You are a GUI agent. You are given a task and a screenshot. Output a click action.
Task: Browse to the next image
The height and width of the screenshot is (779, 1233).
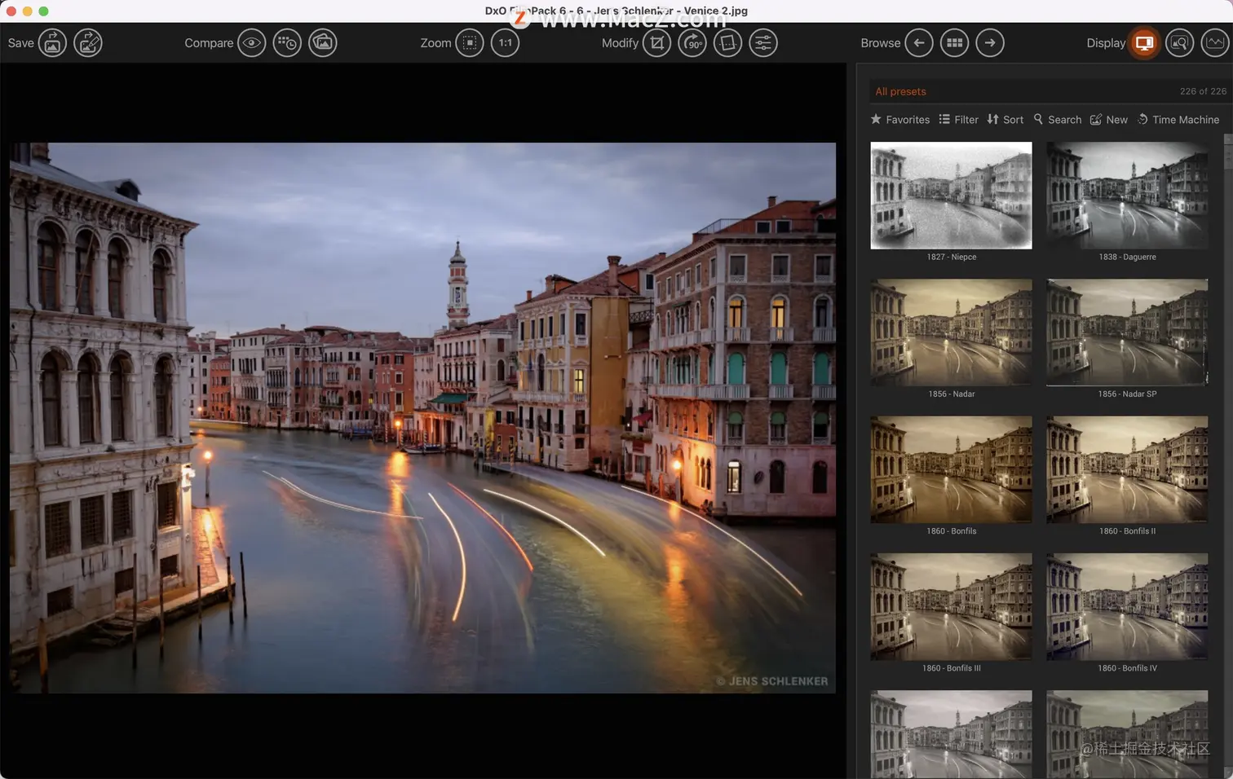pyautogui.click(x=990, y=43)
